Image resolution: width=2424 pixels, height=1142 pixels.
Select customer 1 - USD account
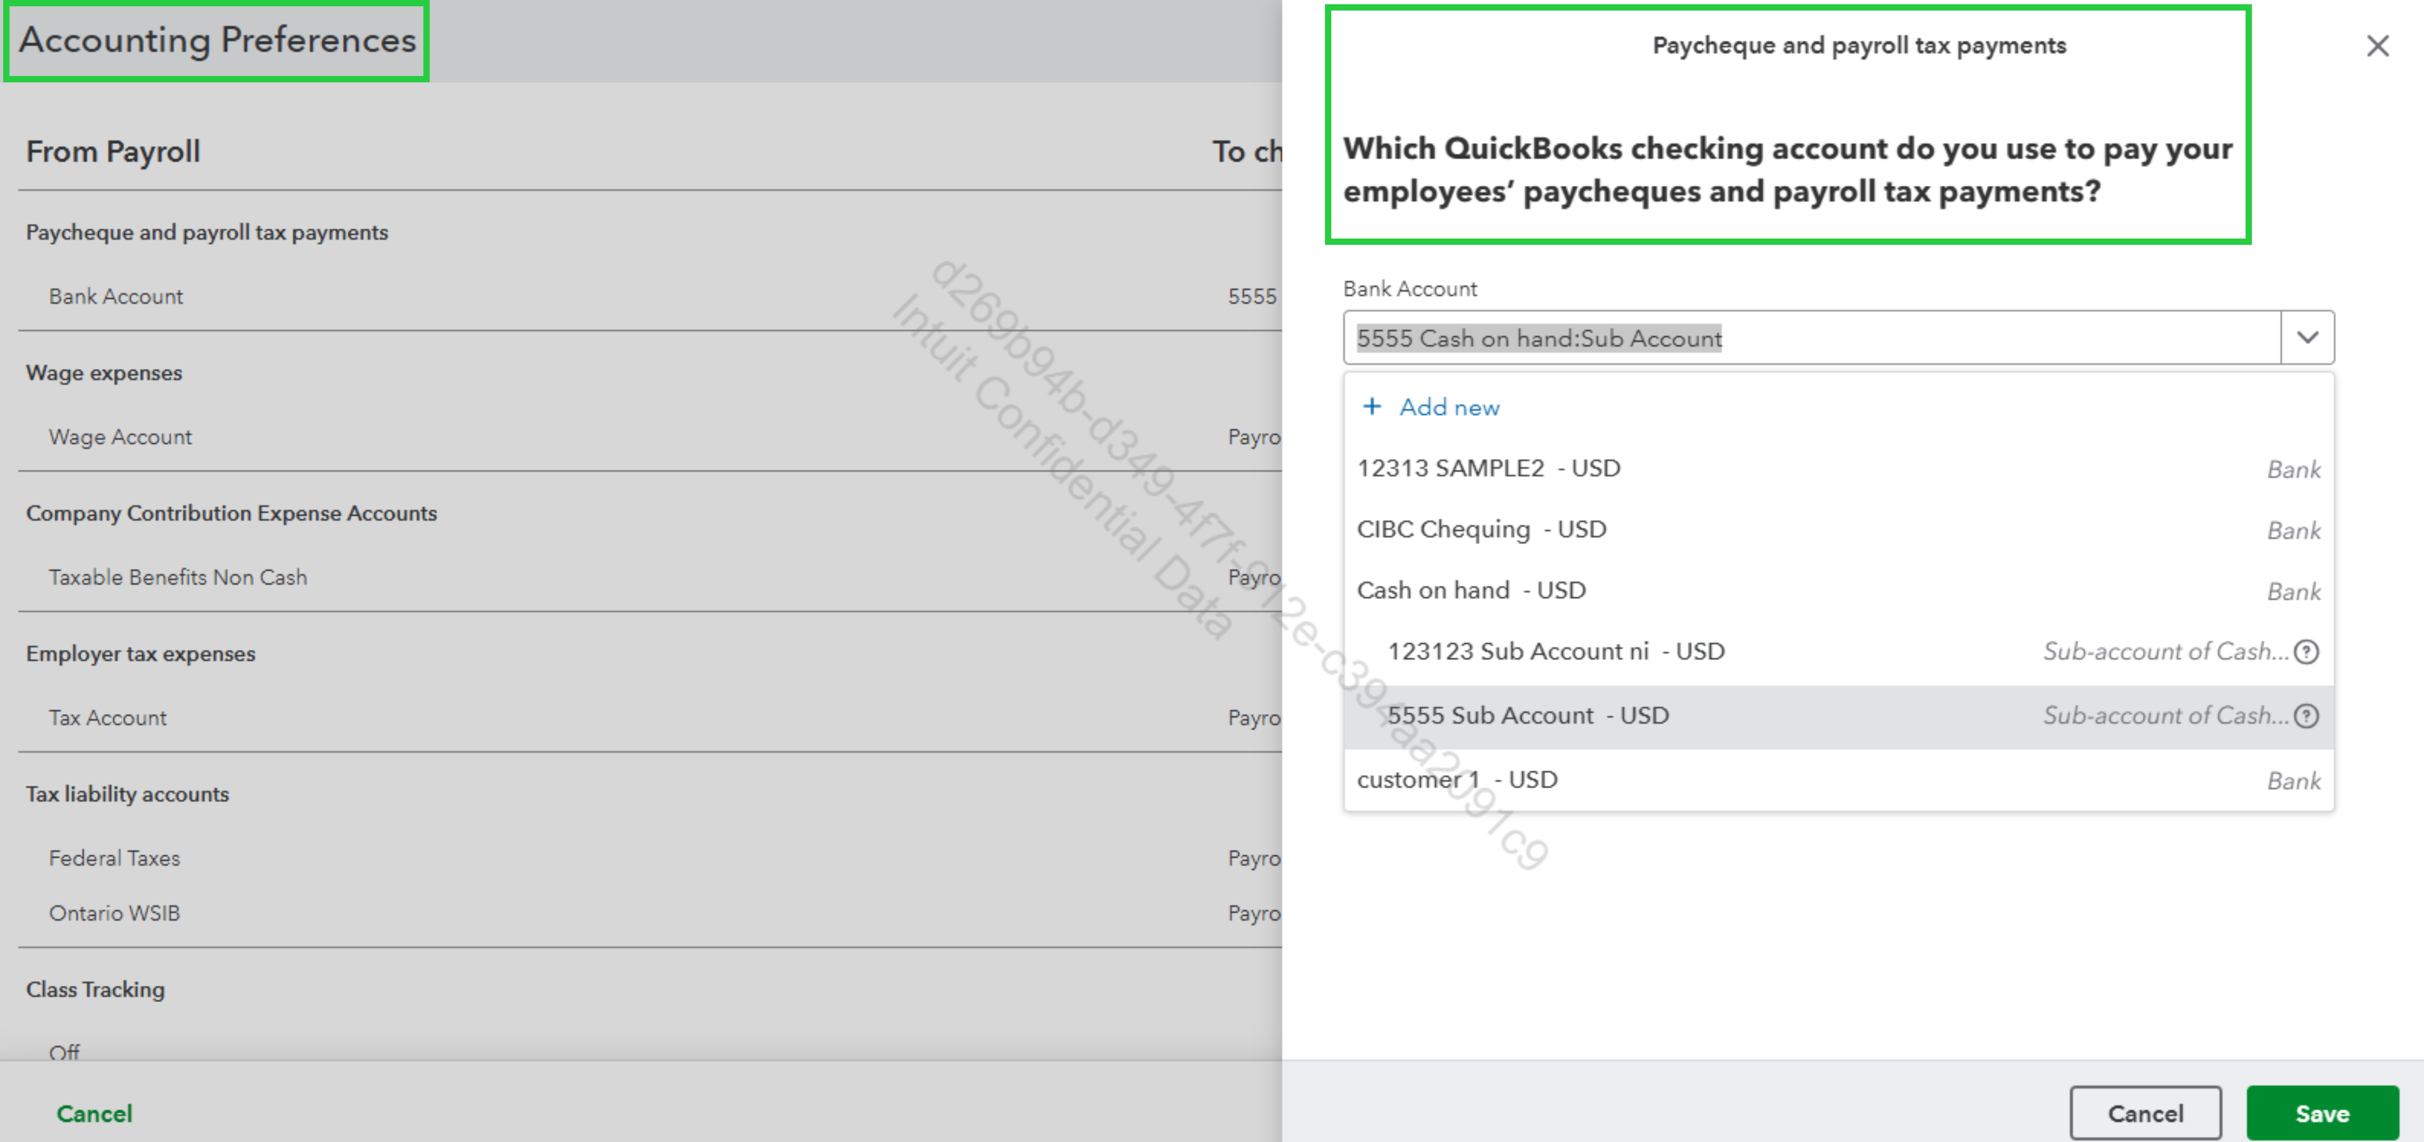(1839, 780)
